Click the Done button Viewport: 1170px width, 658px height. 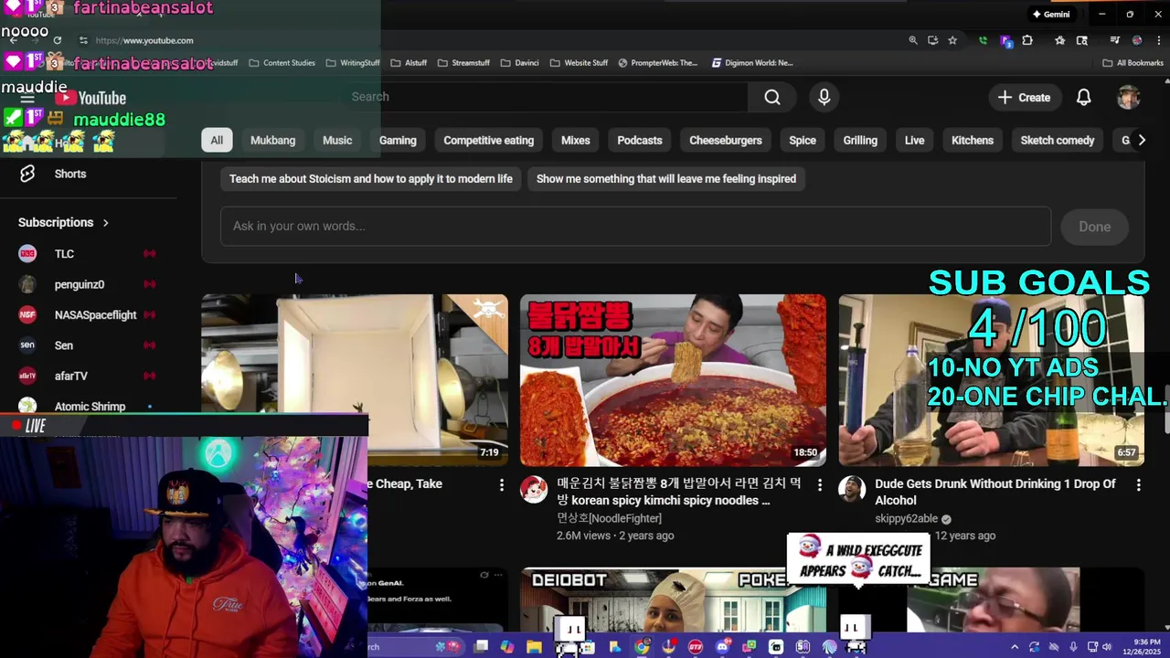click(x=1094, y=227)
